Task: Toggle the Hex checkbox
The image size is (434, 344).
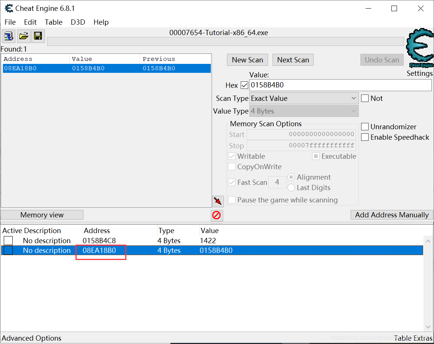Action: (x=244, y=85)
